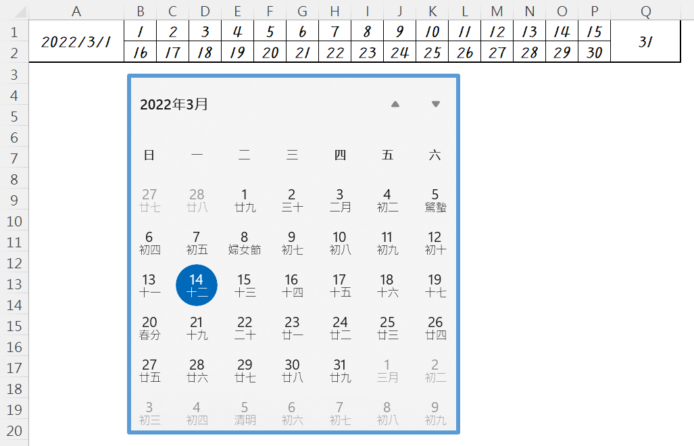Select greyed April 1 三月
The width and height of the screenshot is (694, 446).
pyautogui.click(x=387, y=371)
